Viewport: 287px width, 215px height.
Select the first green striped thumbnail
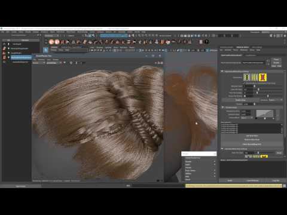pos(247,77)
